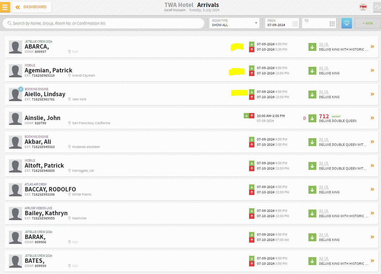The image size is (381, 274).
Task: Create a new reservation with + NEW
Action: [367, 23]
